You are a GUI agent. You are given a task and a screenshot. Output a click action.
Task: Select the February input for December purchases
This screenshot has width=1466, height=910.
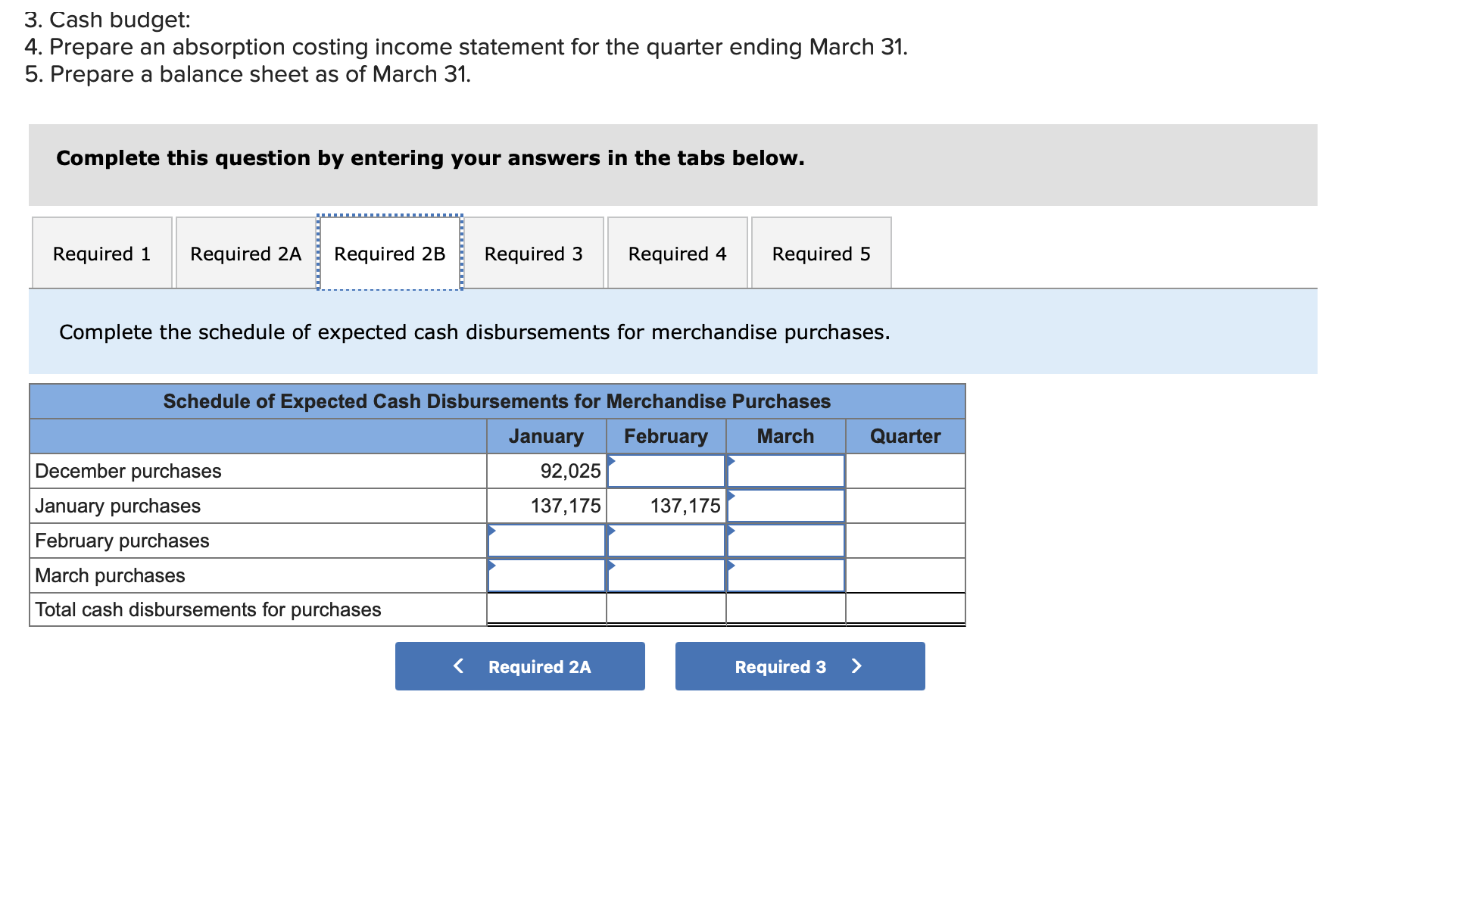[x=665, y=470]
